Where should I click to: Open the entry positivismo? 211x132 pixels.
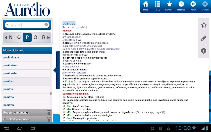click(26, 65)
